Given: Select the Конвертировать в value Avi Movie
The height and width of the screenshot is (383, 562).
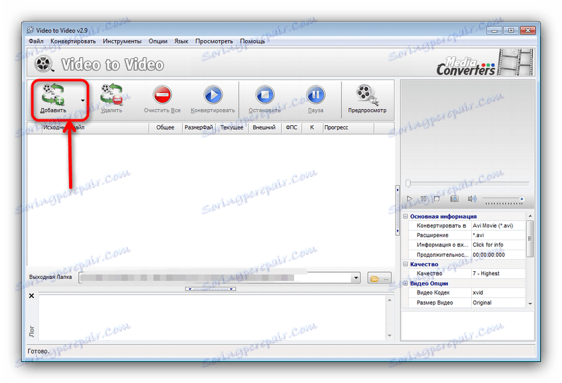Looking at the screenshot, I should point(498,225).
